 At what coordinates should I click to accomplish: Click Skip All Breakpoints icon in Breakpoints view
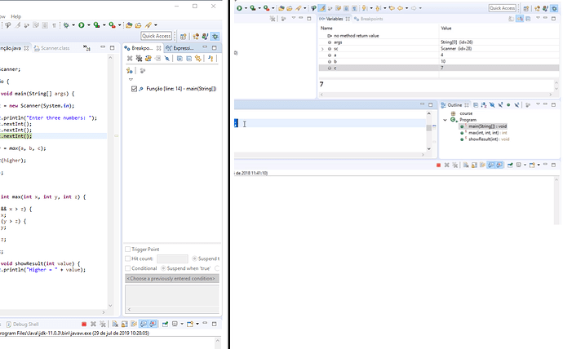tap(167, 59)
